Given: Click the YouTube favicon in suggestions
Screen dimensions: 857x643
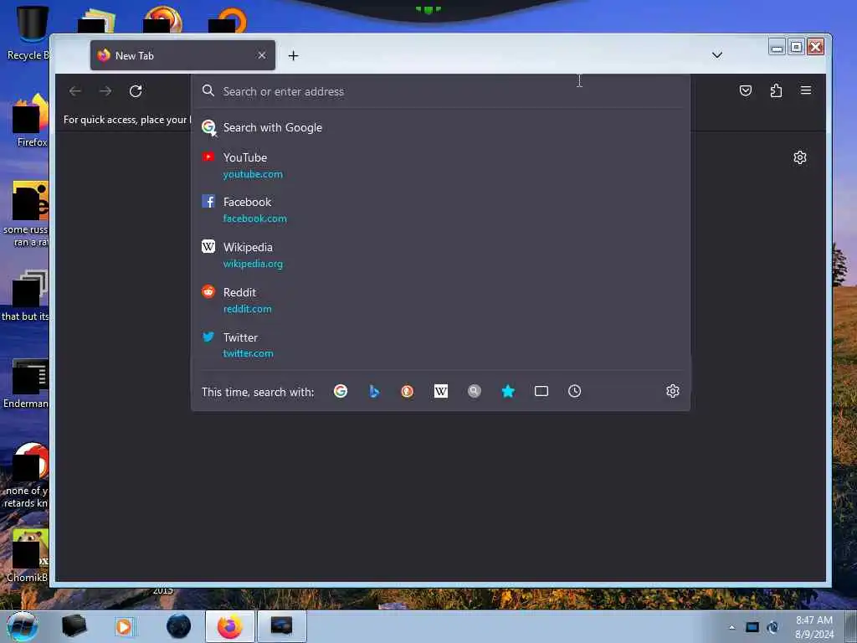Looking at the screenshot, I should (x=208, y=157).
